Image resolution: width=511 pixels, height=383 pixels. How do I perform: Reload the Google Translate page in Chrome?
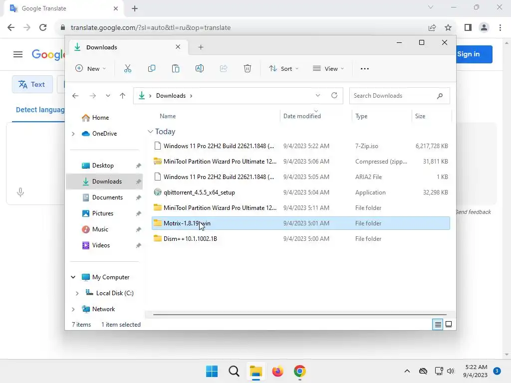coord(43,27)
